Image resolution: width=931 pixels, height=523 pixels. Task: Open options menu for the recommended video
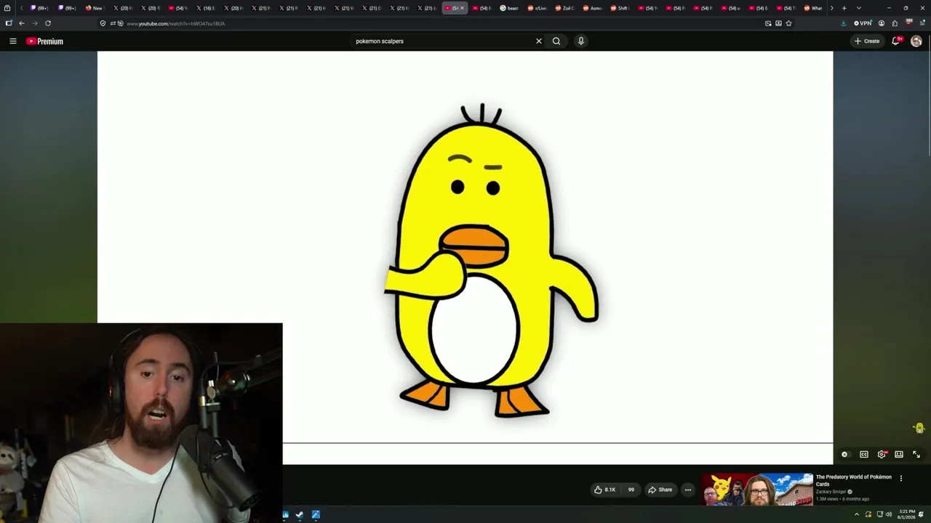click(901, 478)
